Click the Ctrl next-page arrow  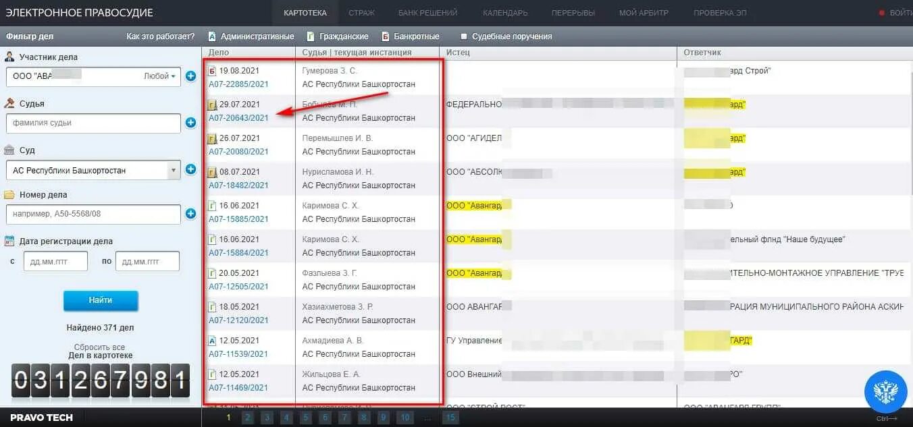coord(886,418)
